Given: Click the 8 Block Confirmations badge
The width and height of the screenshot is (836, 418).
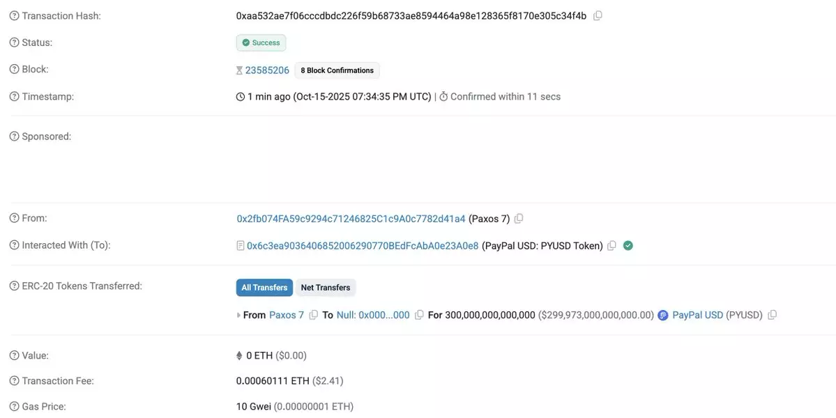Looking at the screenshot, I should tap(337, 70).
